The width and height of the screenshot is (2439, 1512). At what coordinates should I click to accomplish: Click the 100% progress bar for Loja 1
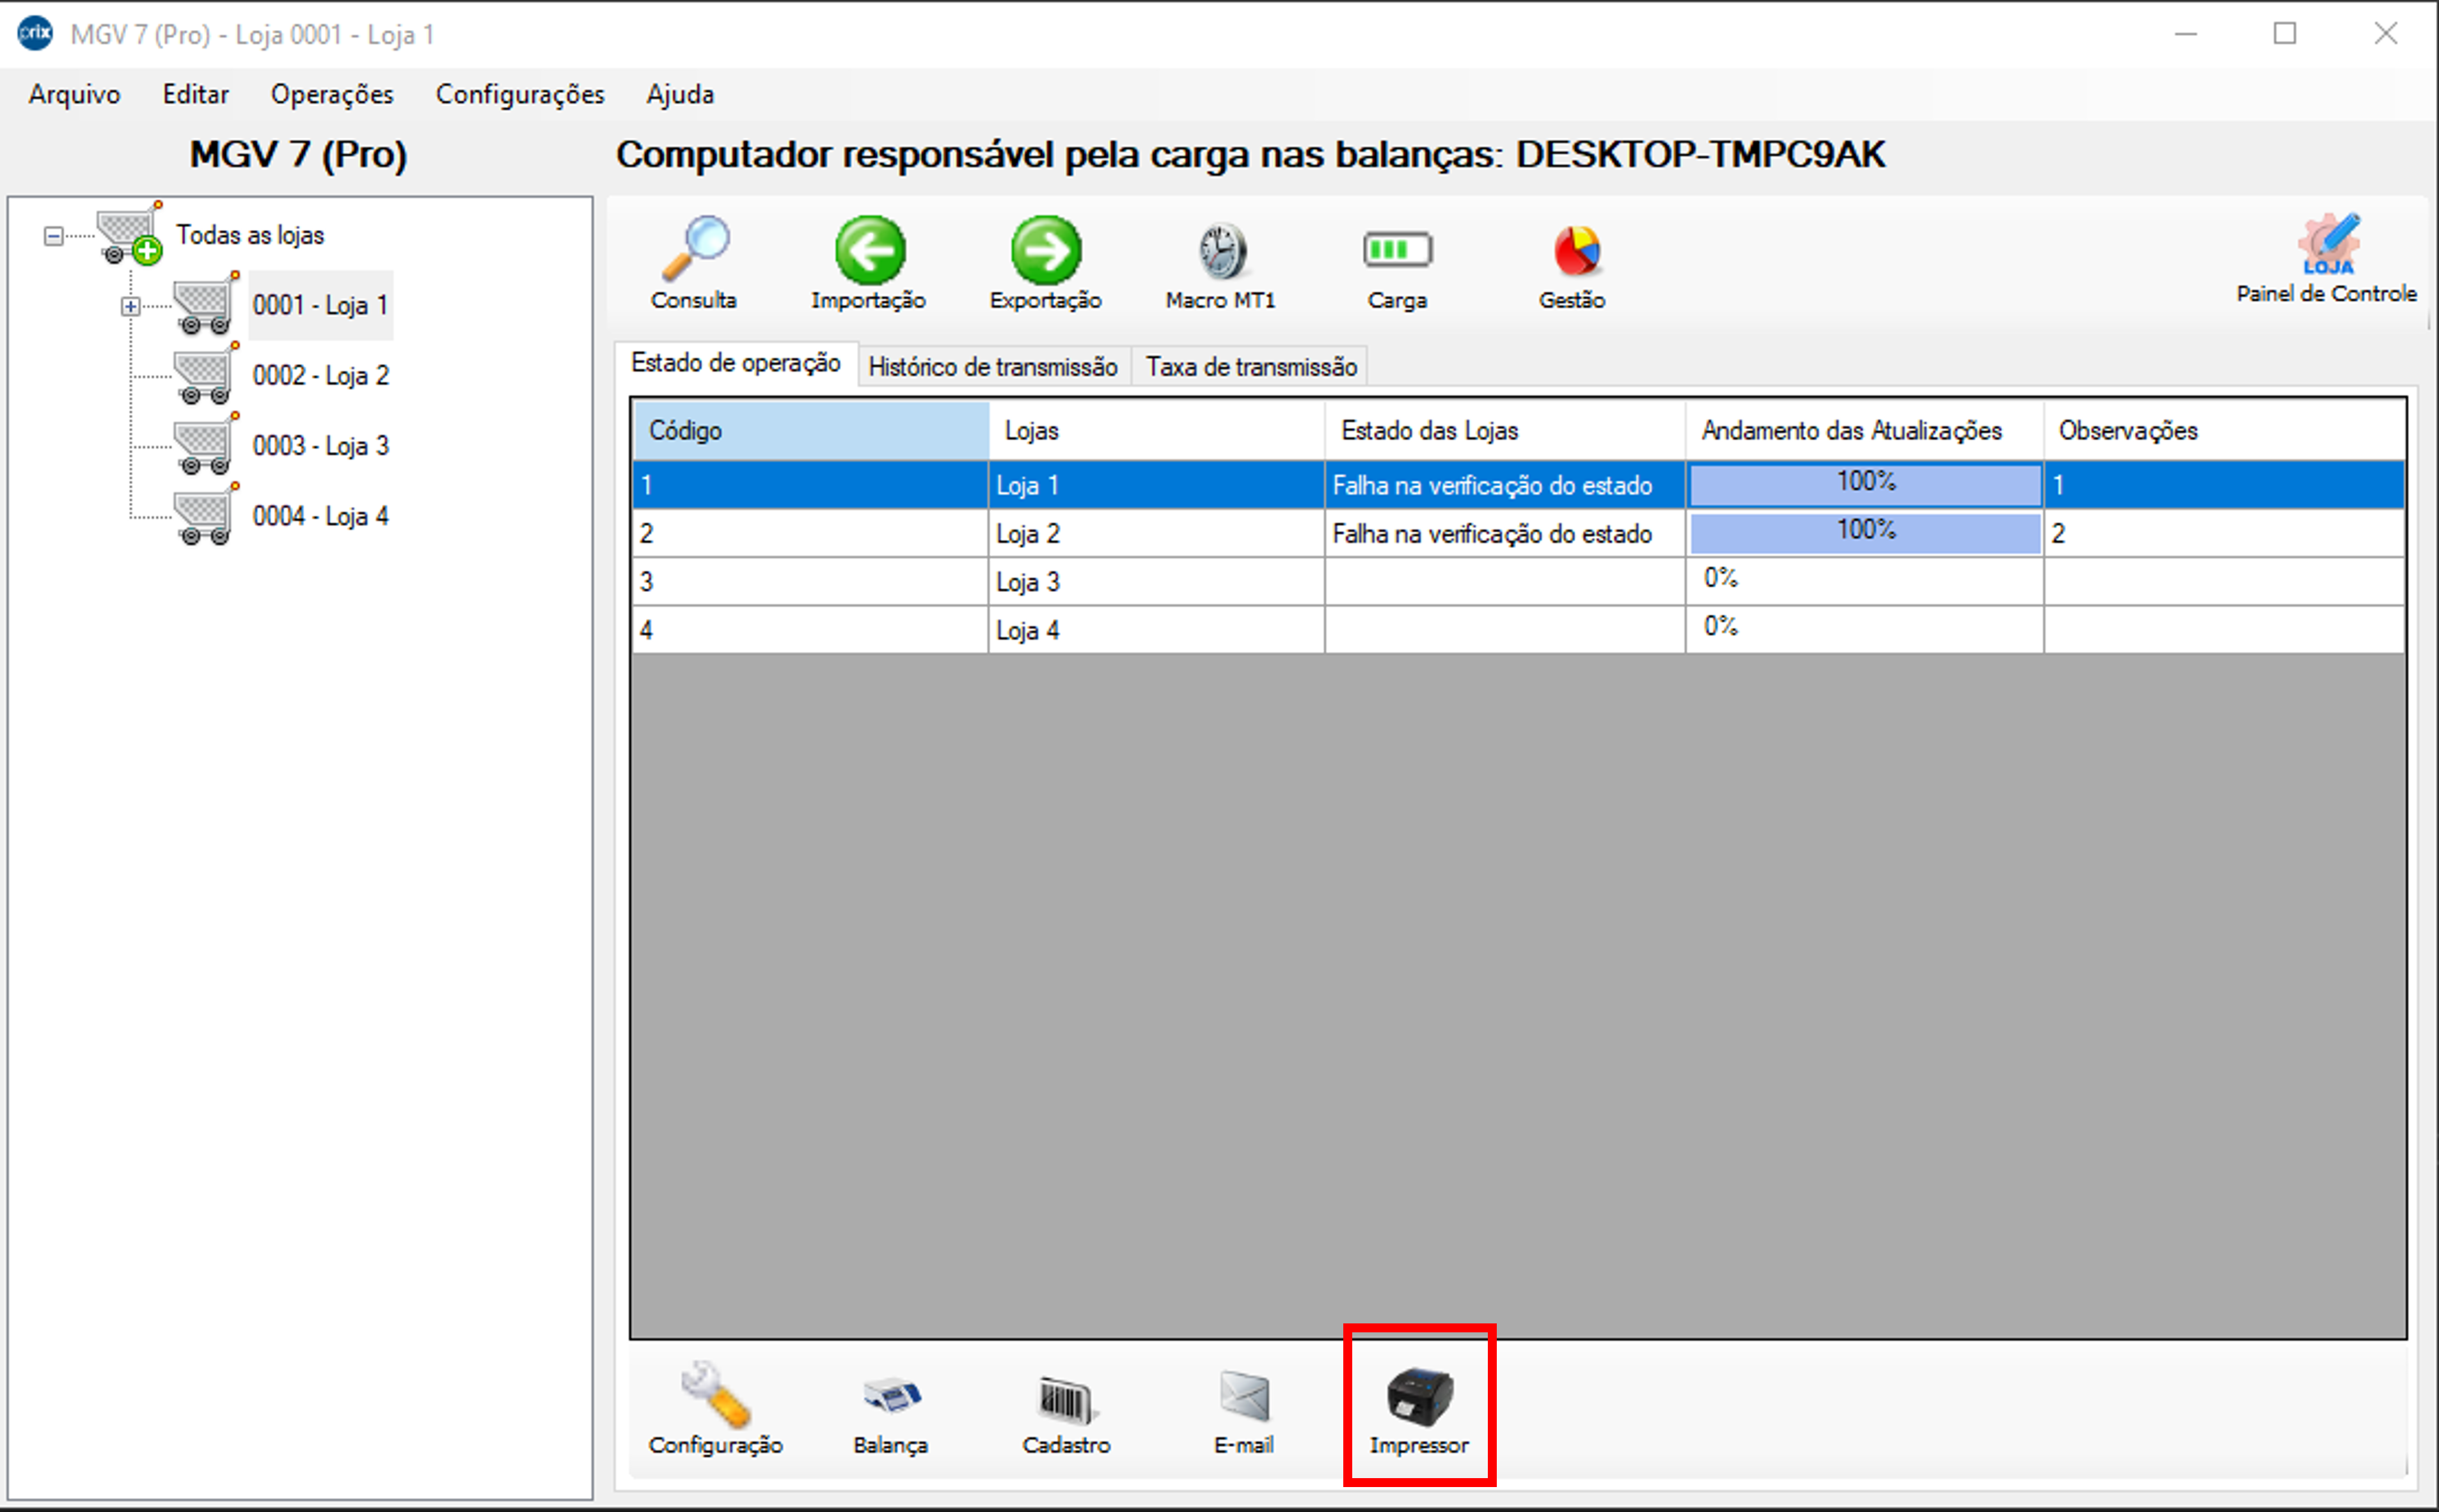[x=1866, y=485]
